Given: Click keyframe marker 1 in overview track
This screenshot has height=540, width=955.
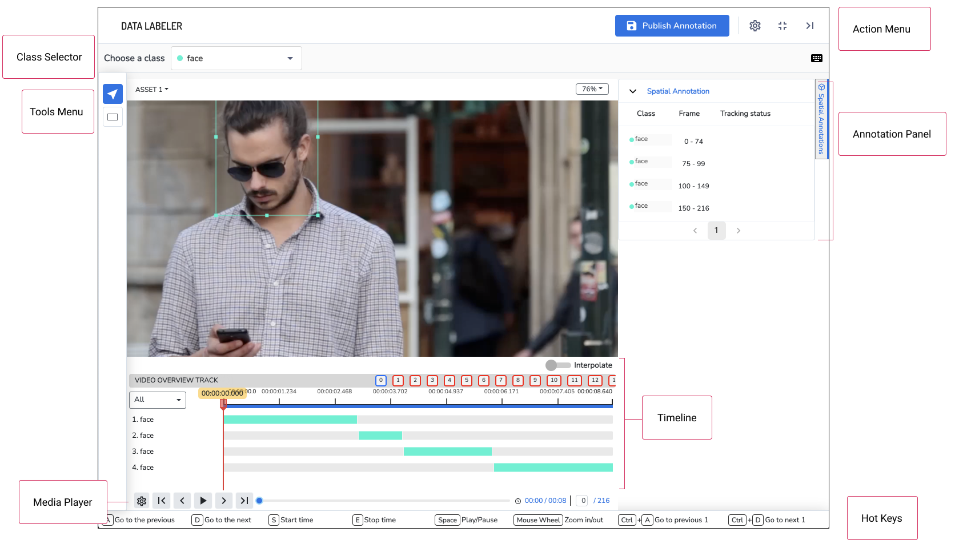Looking at the screenshot, I should coord(398,380).
